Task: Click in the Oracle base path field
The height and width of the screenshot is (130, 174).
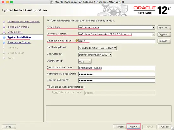Action: tap(115, 28)
